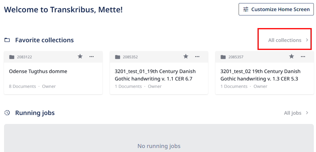Open 3201_test_02 CER 5.3 collection

(260, 75)
